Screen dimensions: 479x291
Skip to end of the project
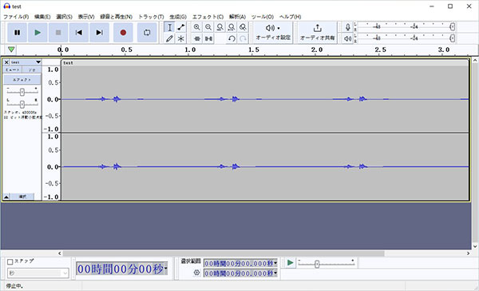click(x=99, y=33)
